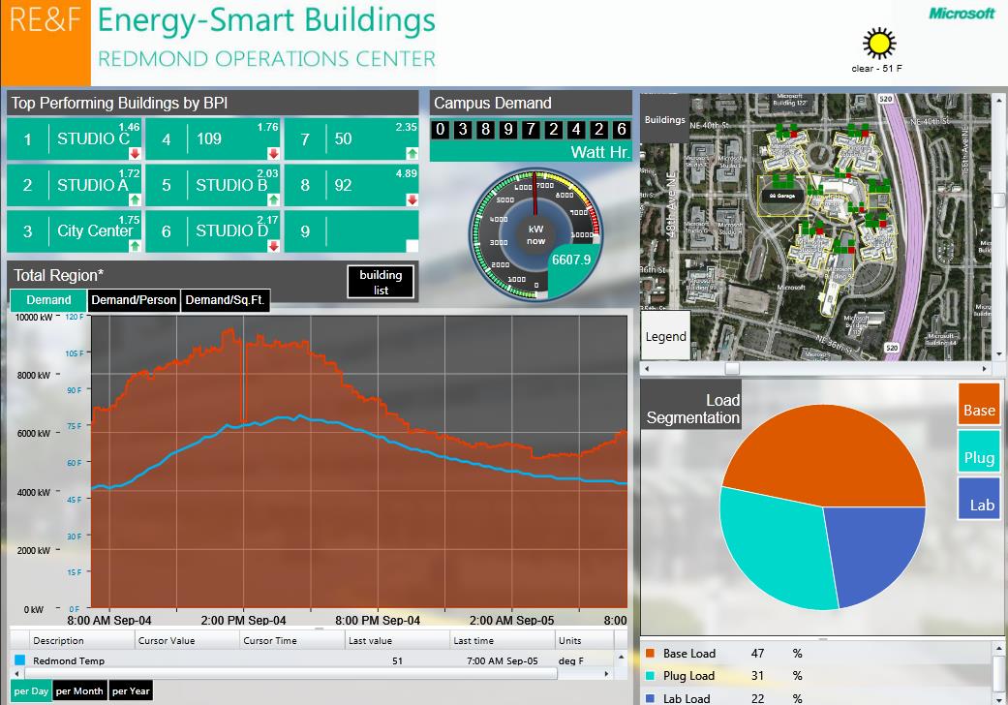1008x705 pixels.
Task: Click the 6607.9 kW reading
Action: point(571,260)
